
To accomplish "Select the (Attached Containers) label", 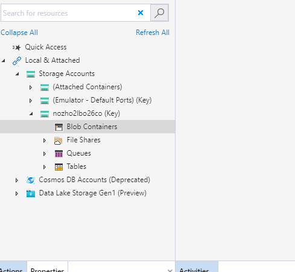I will pyautogui.click(x=87, y=87).
